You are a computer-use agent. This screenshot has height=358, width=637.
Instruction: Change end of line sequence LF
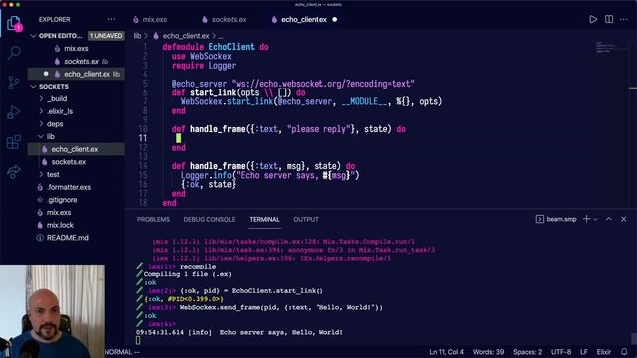coord(584,352)
